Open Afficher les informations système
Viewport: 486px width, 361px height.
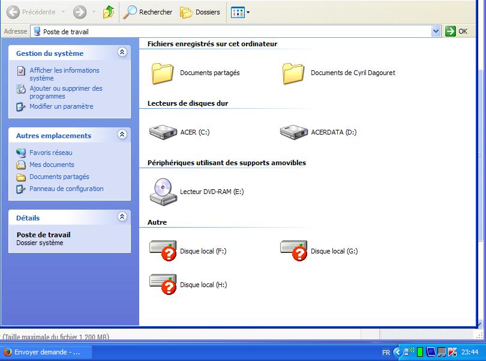[64, 74]
